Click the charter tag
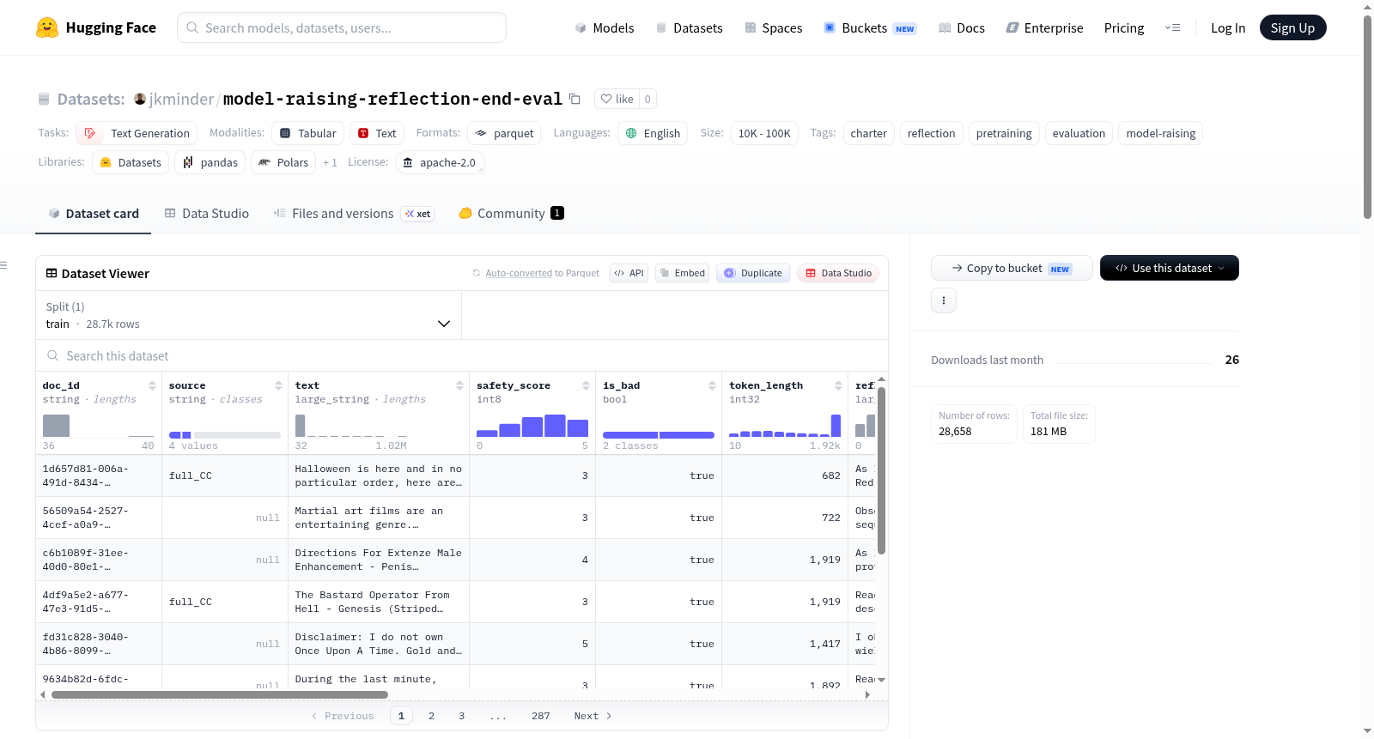The height and width of the screenshot is (739, 1374). click(x=868, y=133)
